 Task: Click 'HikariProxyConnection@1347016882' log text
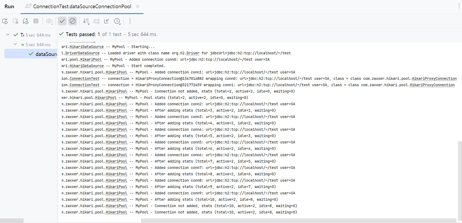click(x=170, y=79)
